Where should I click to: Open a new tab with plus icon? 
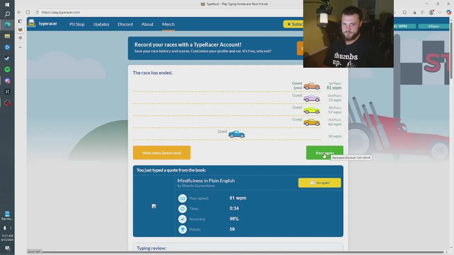point(20,47)
